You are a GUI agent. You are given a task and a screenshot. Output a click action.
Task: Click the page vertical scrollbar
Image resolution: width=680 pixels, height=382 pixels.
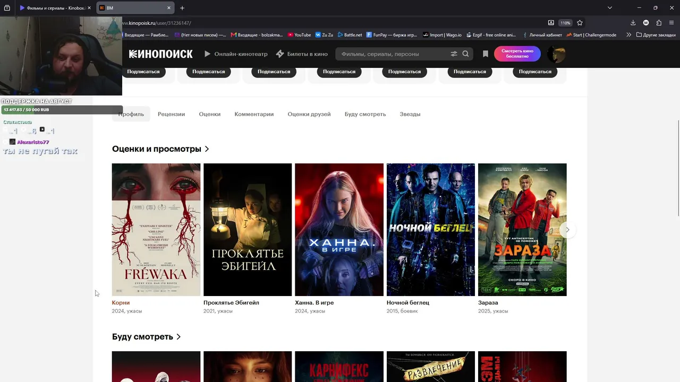[677, 167]
